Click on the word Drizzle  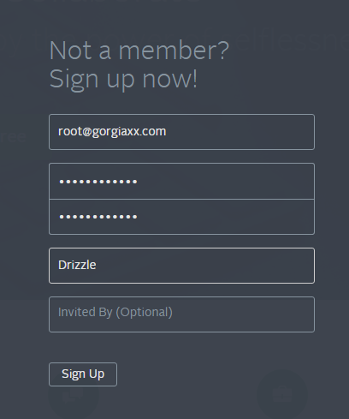click(77, 265)
